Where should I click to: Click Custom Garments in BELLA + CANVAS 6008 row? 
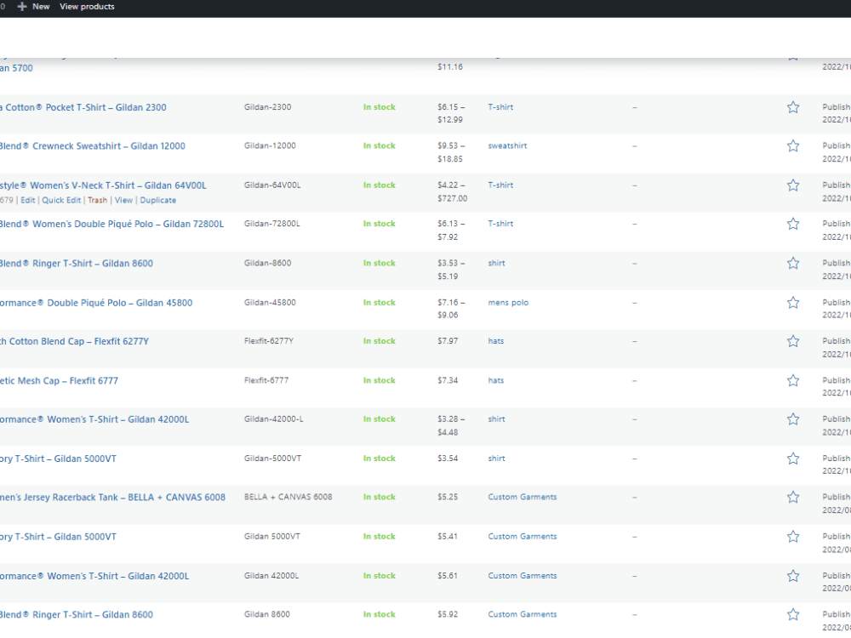point(523,497)
